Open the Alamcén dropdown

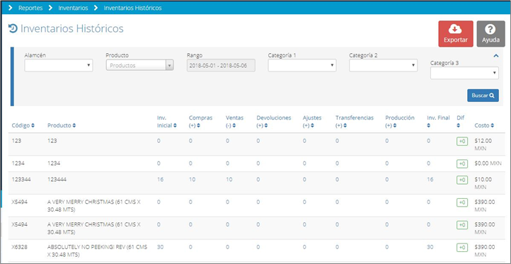tap(59, 65)
